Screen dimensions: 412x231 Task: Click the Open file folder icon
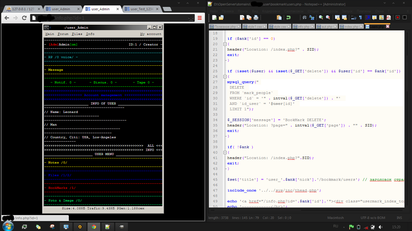tap(221, 17)
